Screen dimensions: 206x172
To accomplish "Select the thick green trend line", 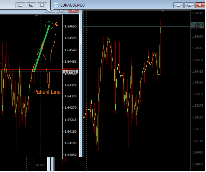I will pos(42,48).
